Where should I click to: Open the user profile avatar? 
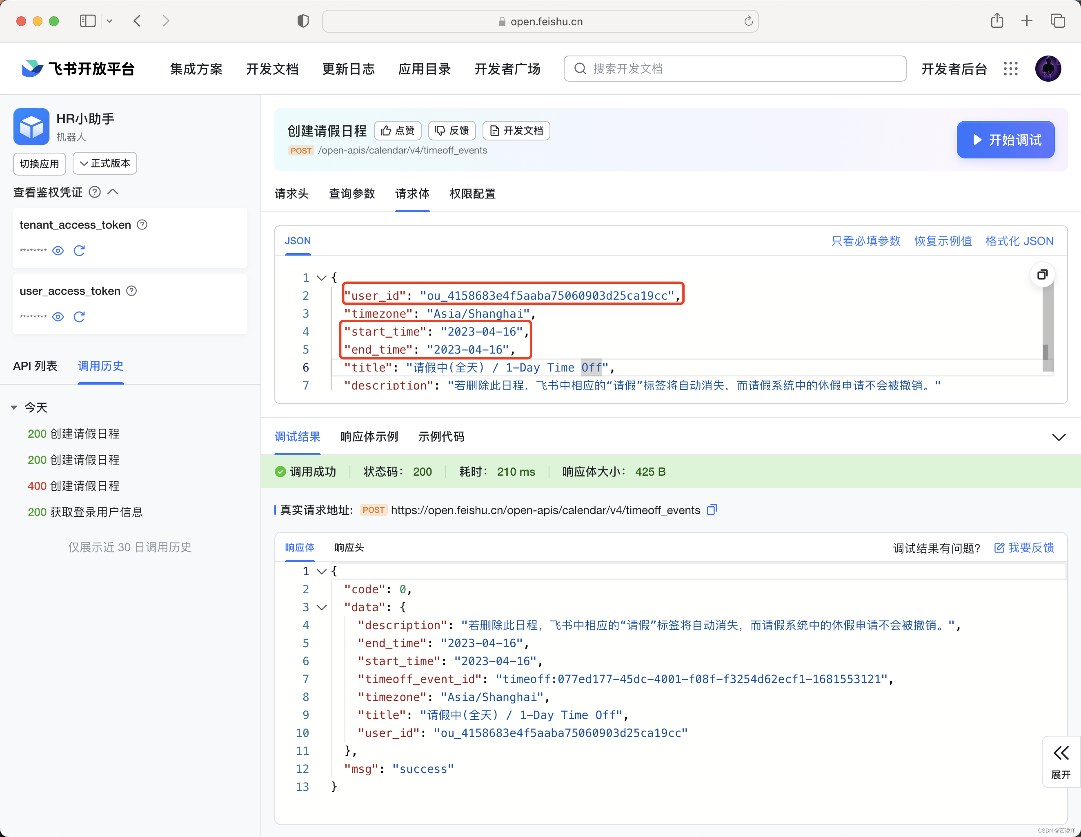[1048, 69]
